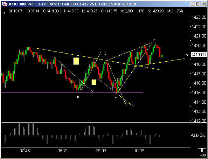Viewport: 208px width, 159px height.
Task: Click the L:1418.25 low value
Action: coord(90,11)
